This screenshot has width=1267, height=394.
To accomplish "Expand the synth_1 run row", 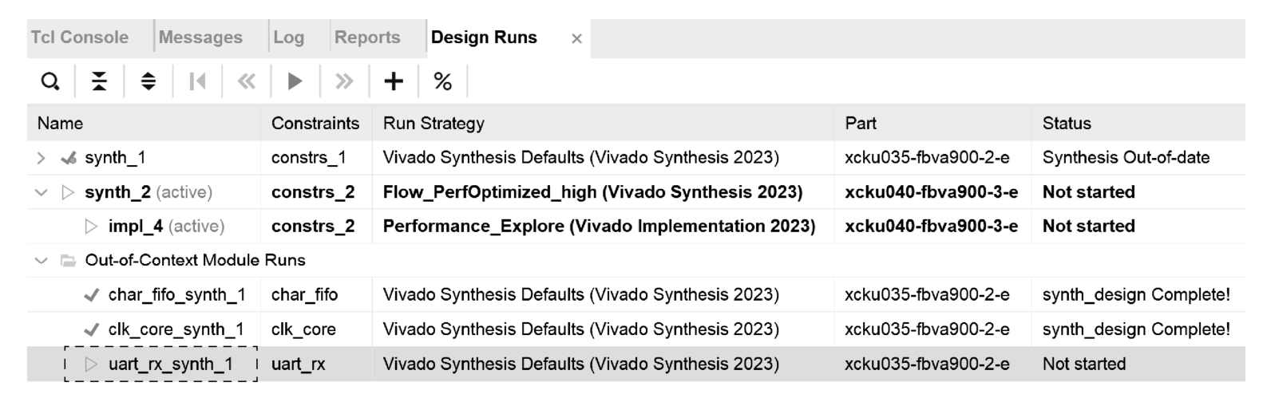I will tap(42, 158).
